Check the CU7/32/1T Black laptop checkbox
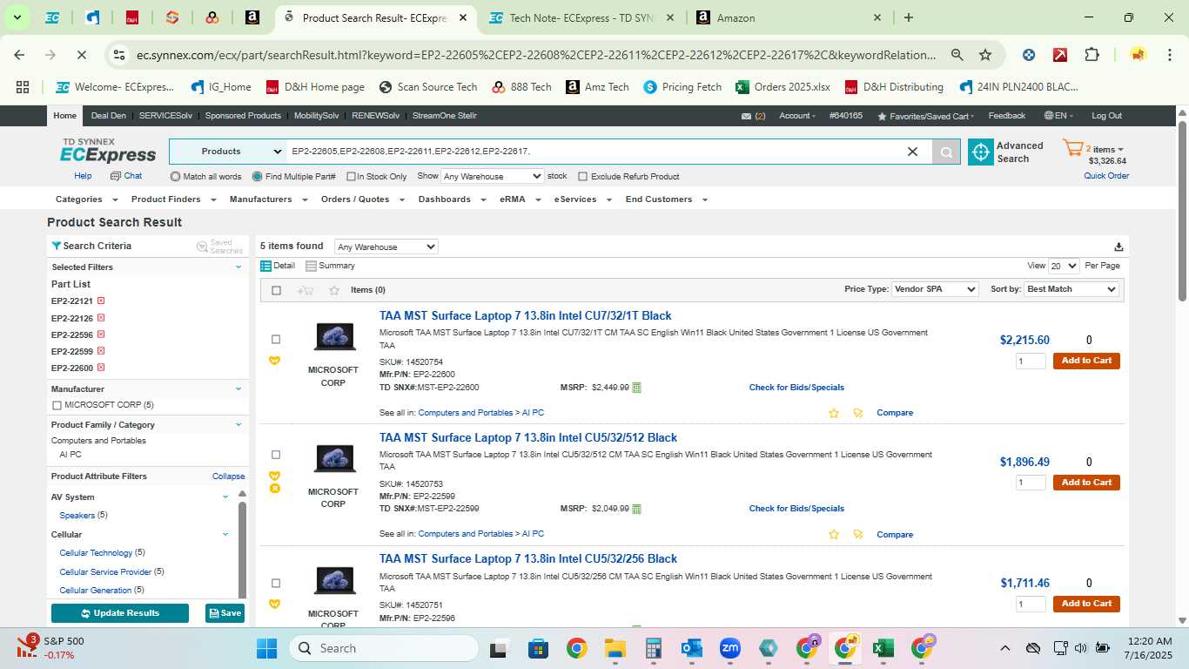The height and width of the screenshot is (669, 1189). 276,340
